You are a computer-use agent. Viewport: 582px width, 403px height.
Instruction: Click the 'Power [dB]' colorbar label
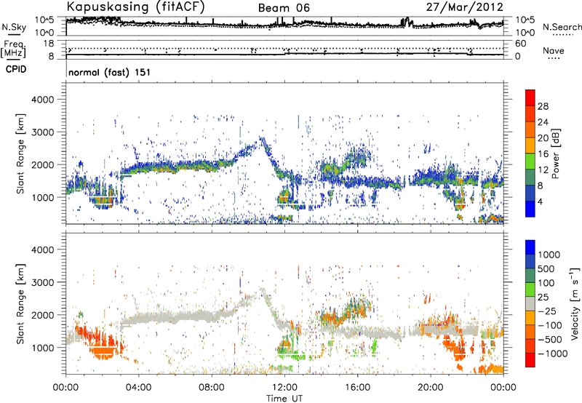[556, 153]
